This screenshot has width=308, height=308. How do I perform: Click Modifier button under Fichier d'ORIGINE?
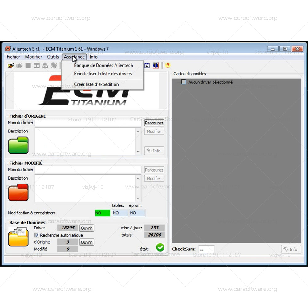pyautogui.click(x=154, y=132)
